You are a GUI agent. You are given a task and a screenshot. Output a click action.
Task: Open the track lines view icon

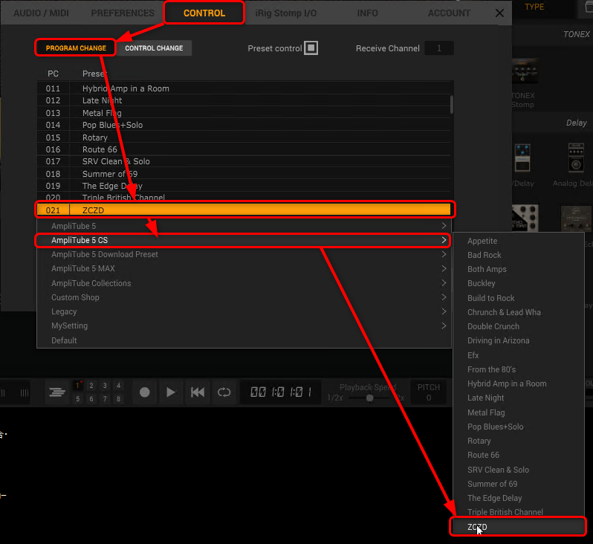click(x=56, y=392)
